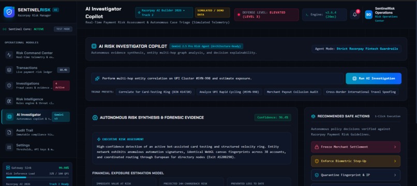Select Correlate Tor Card-Testing Ring preset
This screenshot has width=417, height=186.
[x=155, y=92]
